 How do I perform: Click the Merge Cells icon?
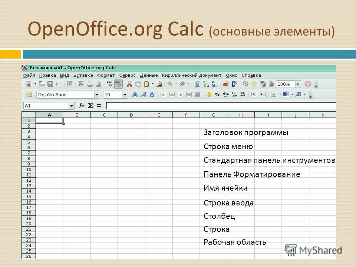[197, 95]
